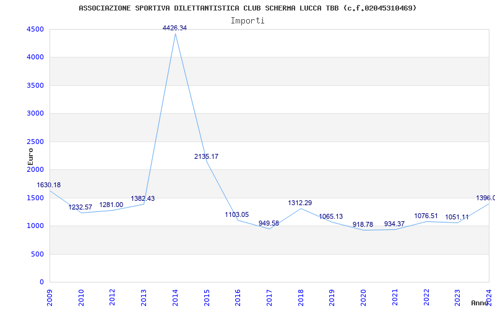495x309 pixels.
Task: Select data label 1232.57
Action: click(x=80, y=208)
